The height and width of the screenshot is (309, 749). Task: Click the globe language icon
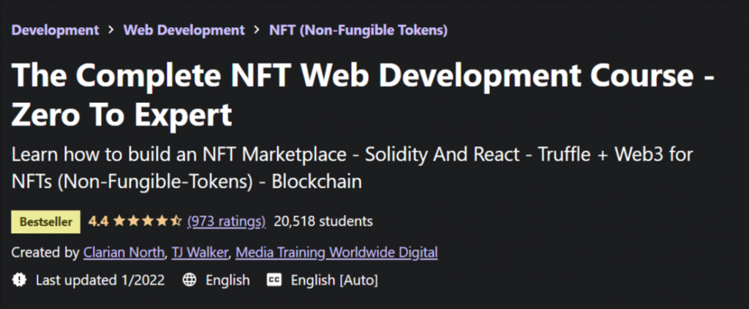[x=189, y=280]
